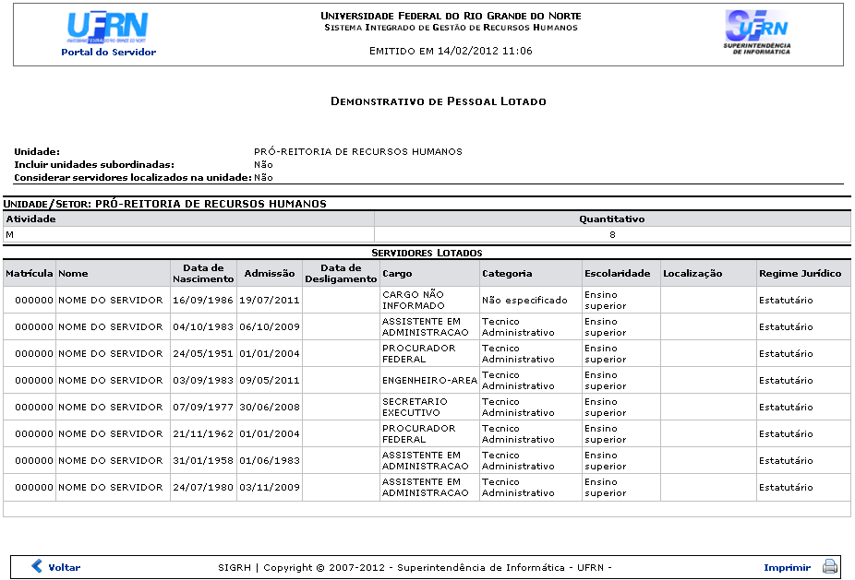The image size is (855, 580).
Task: Click the Superintendência de Informática logo
Action: coord(755,31)
